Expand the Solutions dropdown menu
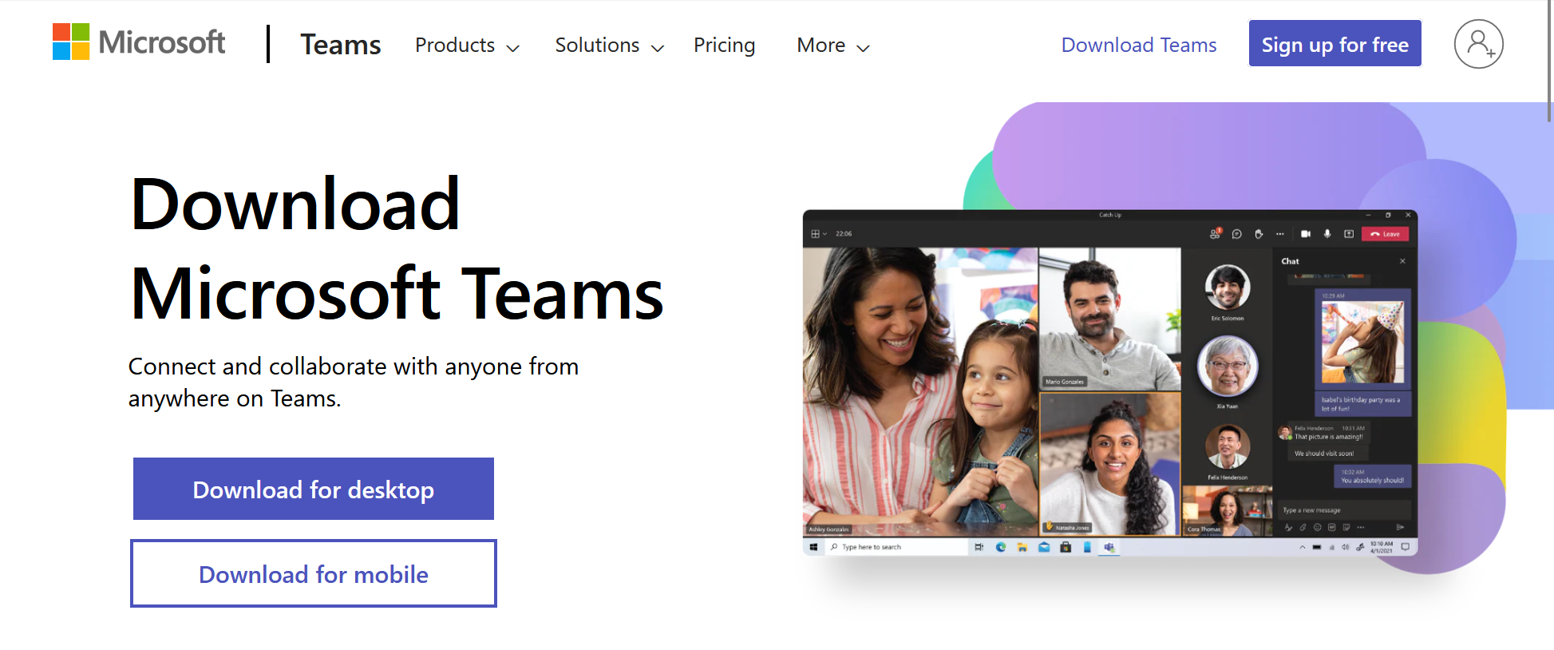Viewport: 1554px width, 650px height. click(610, 46)
